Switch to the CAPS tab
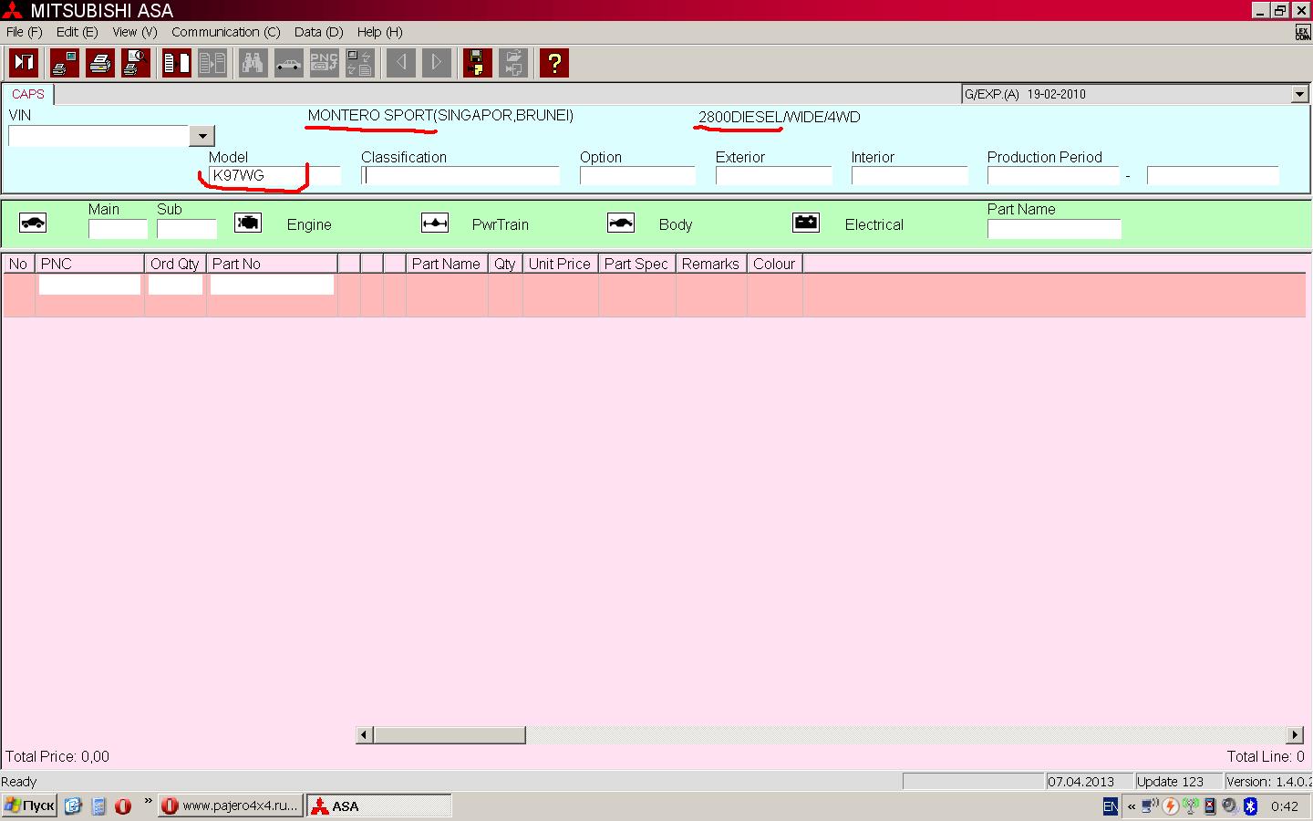Screen dimensions: 1313x821 point(28,94)
